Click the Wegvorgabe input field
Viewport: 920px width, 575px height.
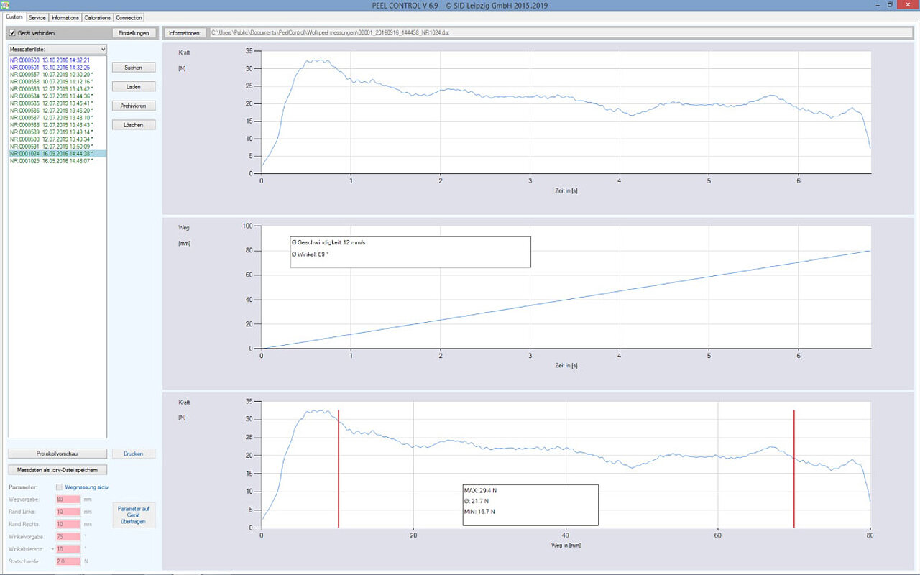coord(68,499)
